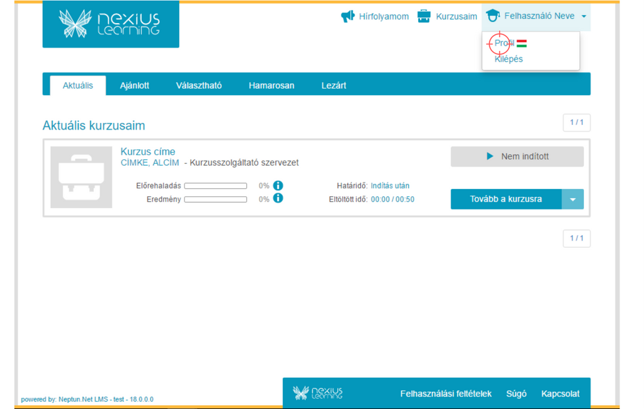Screen dimensions: 644x409
Task: Go to the Lezárt tab
Action: tap(334, 85)
